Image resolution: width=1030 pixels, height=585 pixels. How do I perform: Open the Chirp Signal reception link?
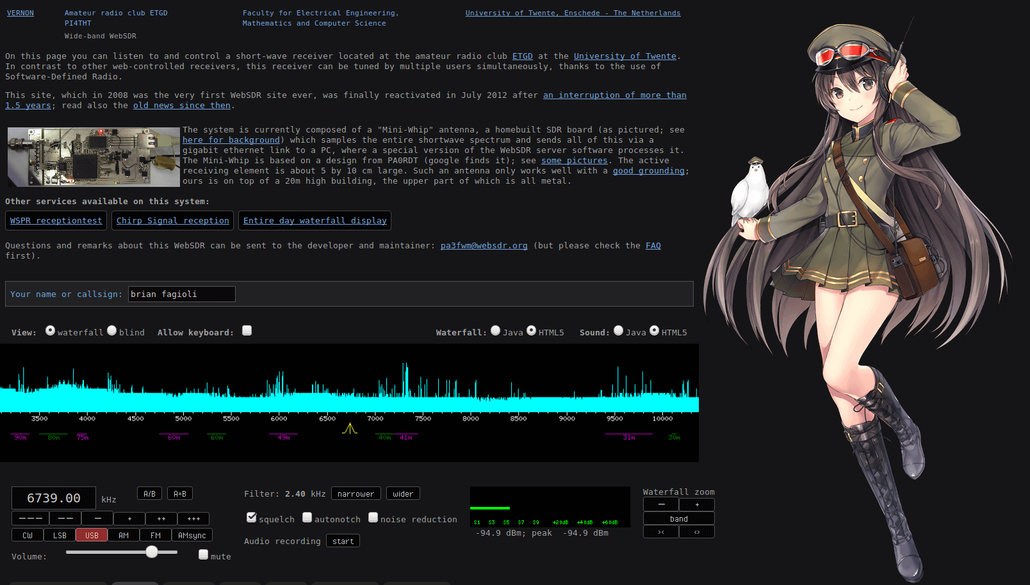pos(173,220)
